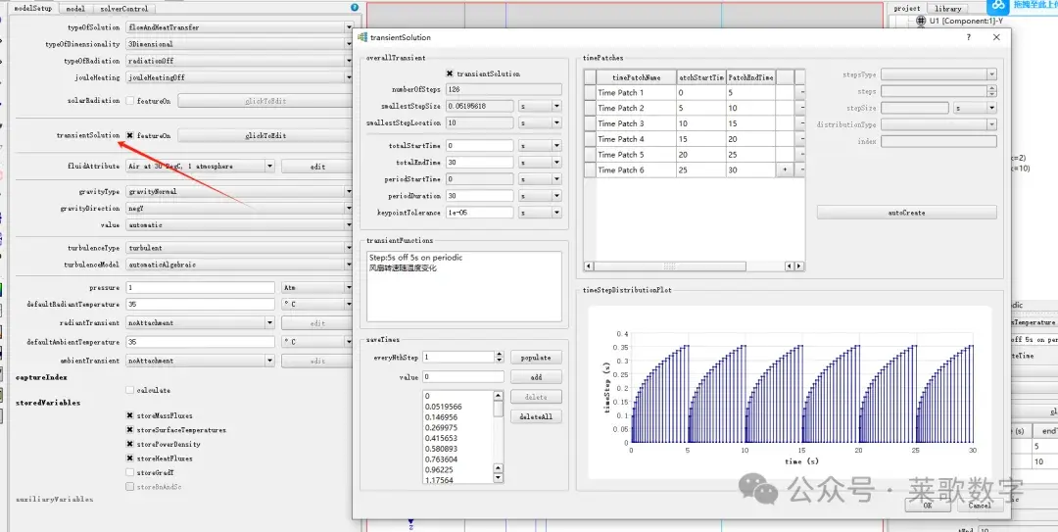This screenshot has height=532, width=1058.
Task: Uncheck transientSolution checkbox in overallTransient group
Action: click(450, 73)
